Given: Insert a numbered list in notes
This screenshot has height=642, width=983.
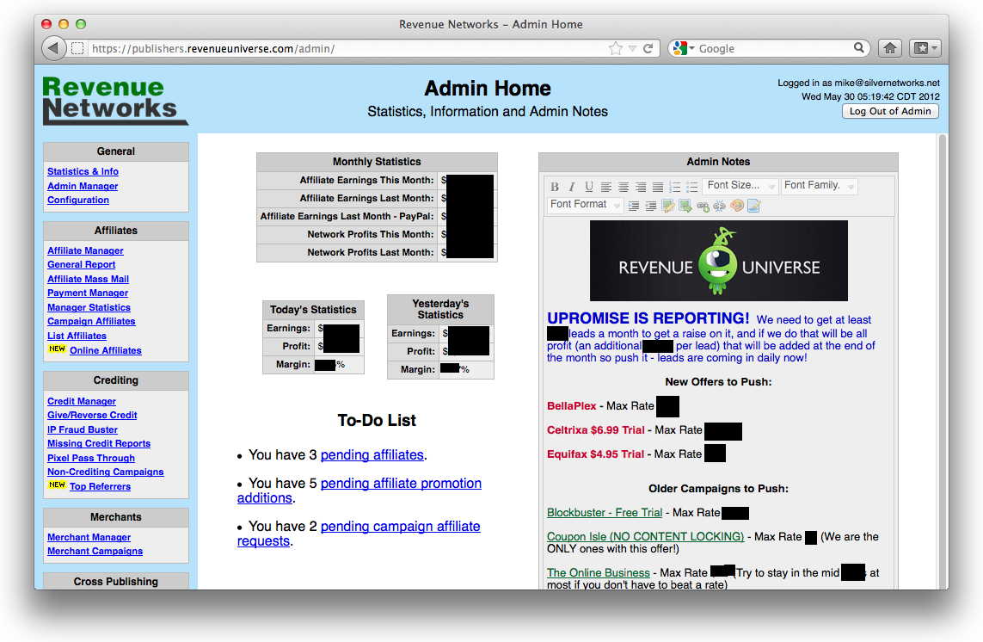Looking at the screenshot, I should click(674, 187).
